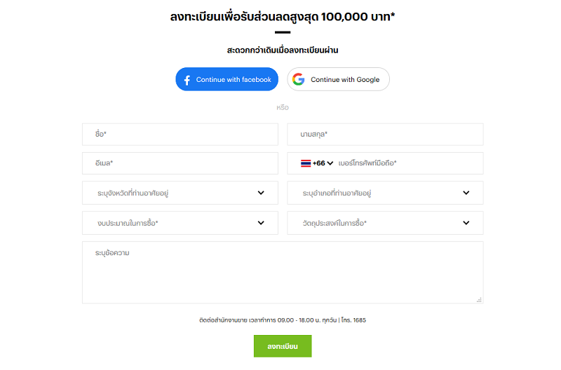This screenshot has width=561, height=370.
Task: Click the province dropdown chevron arrow
Action: point(261,193)
